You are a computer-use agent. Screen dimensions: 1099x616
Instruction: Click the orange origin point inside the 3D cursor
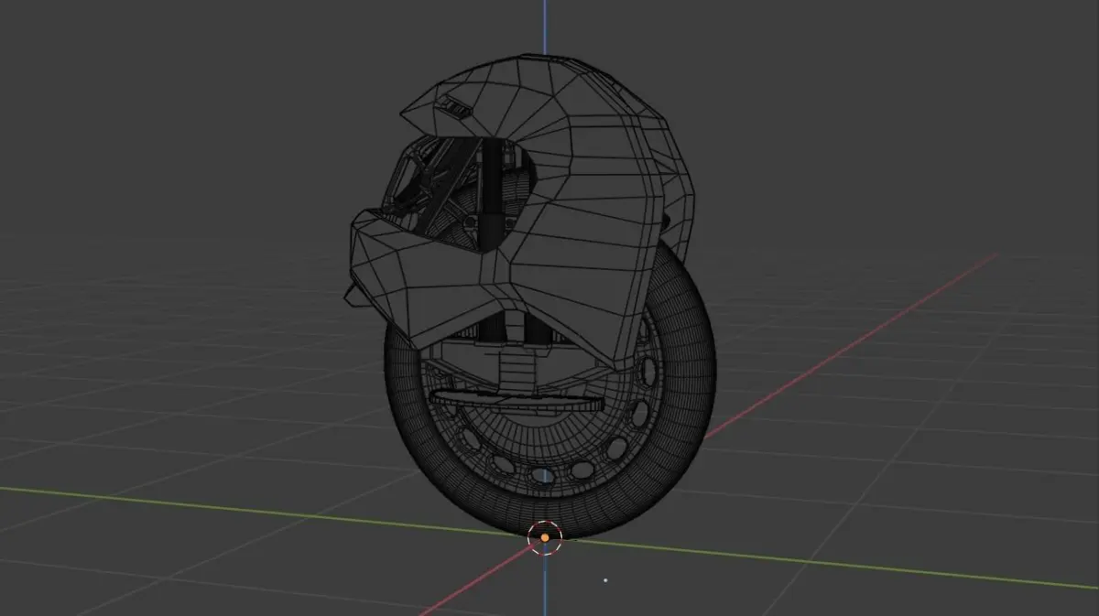[545, 537]
